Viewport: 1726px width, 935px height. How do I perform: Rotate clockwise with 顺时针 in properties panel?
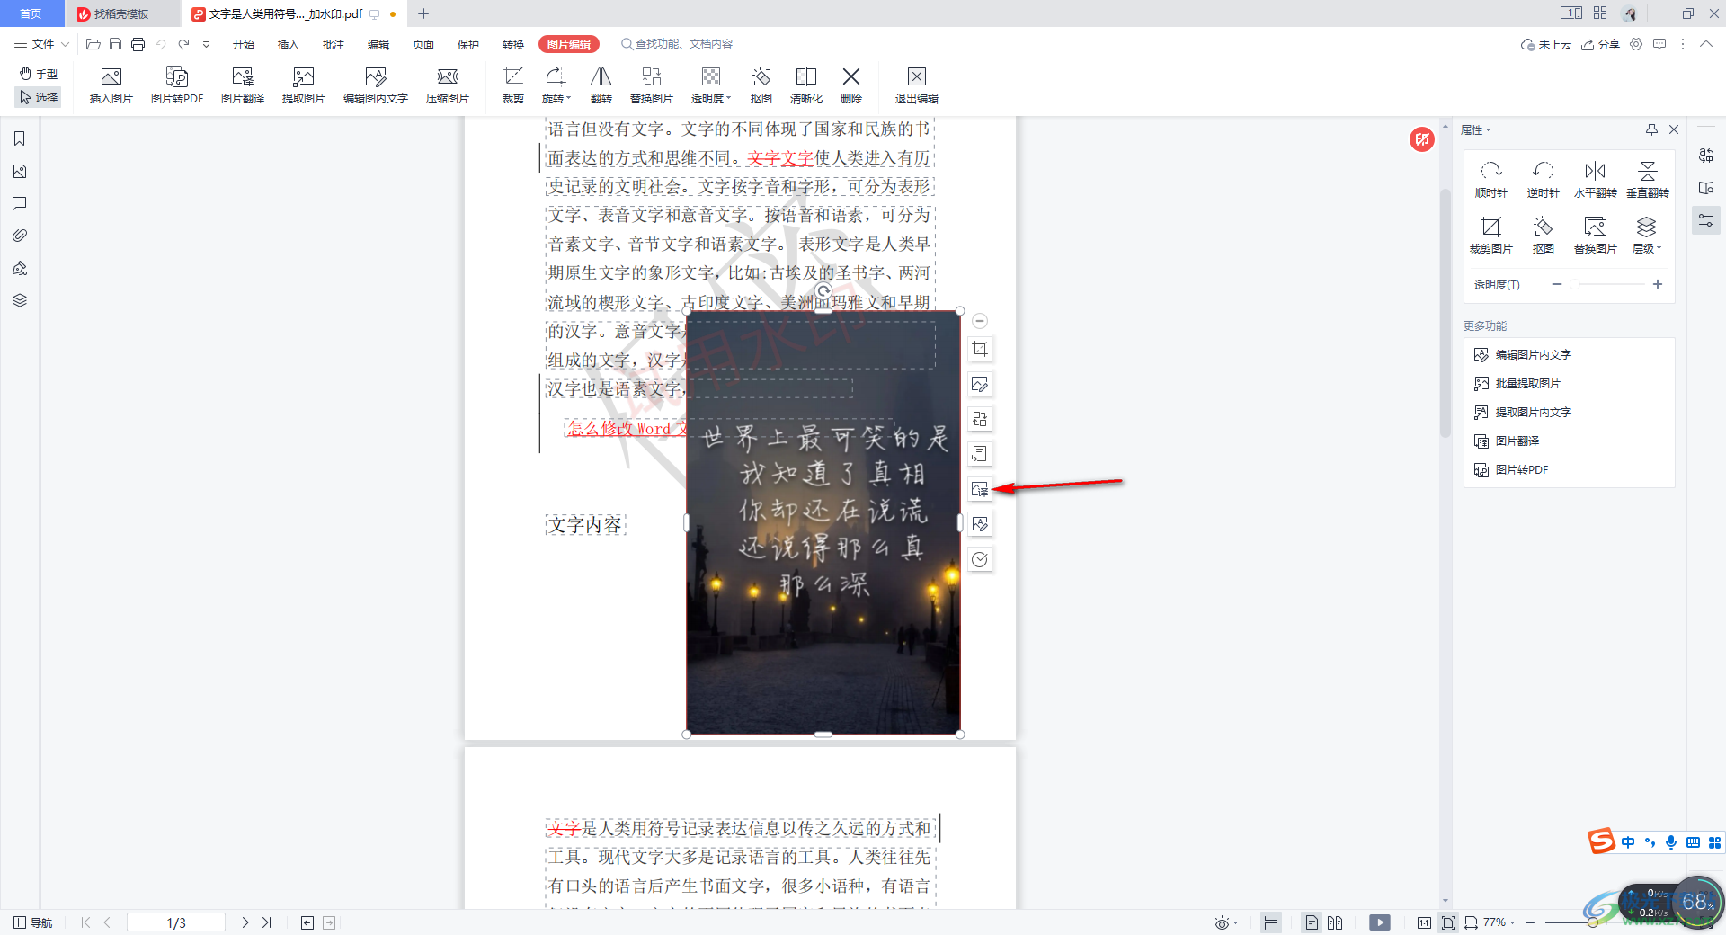1491,179
